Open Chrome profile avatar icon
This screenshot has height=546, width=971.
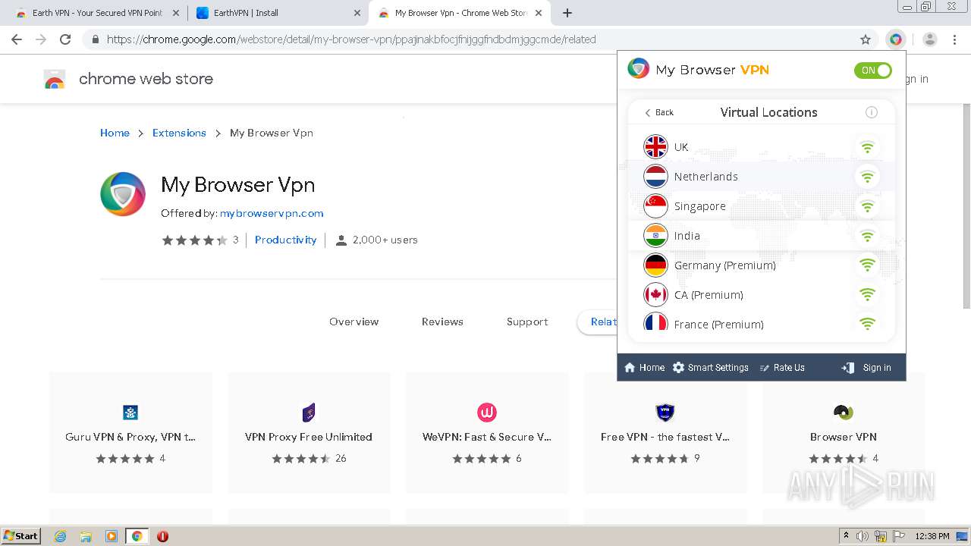coord(930,39)
